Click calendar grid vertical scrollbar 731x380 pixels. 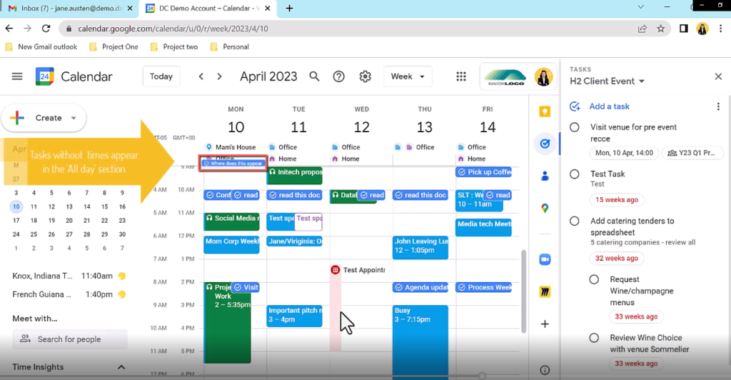coord(523,291)
